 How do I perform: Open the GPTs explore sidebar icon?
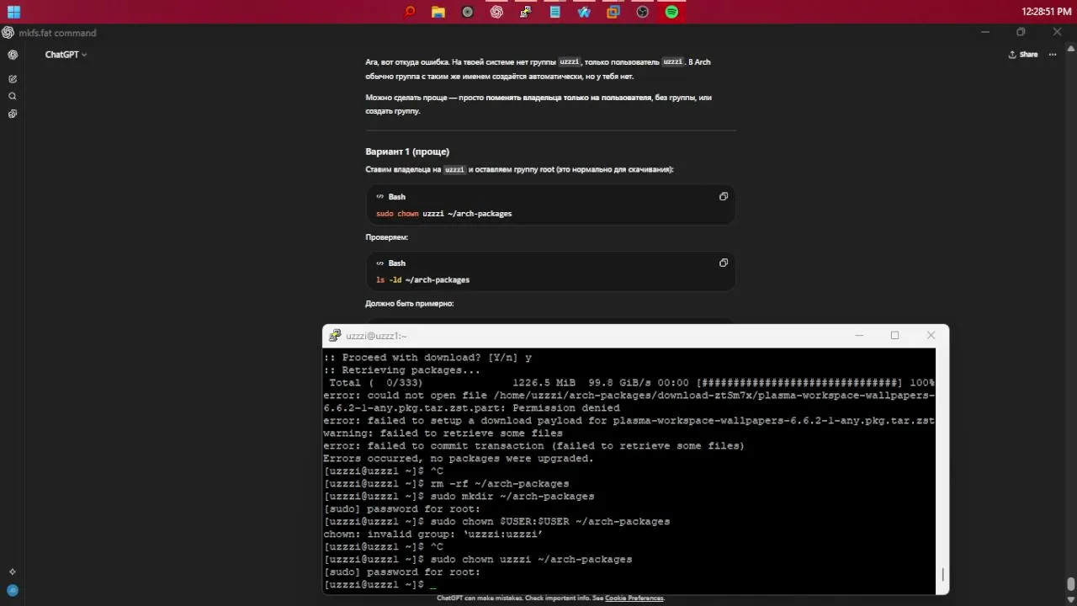[x=13, y=114]
